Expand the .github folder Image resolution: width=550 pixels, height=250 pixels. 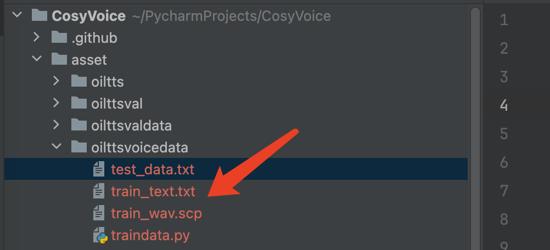pos(36,38)
